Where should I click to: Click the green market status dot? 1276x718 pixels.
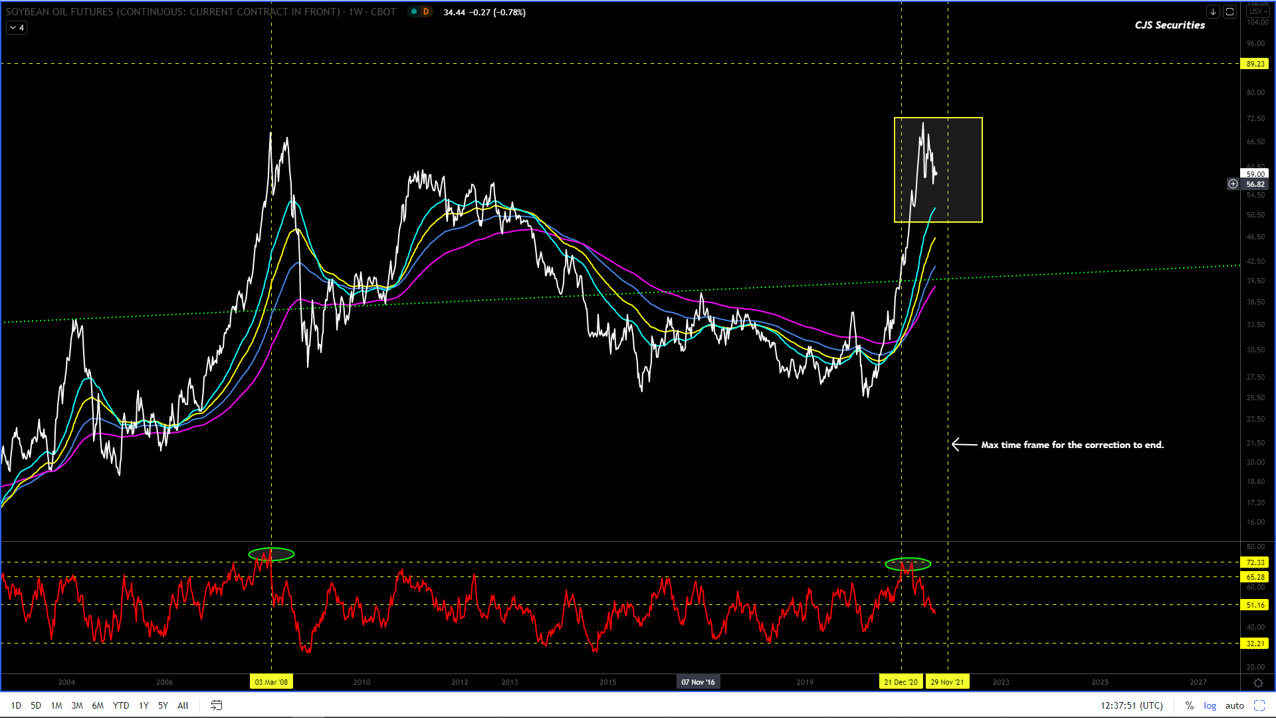414,12
